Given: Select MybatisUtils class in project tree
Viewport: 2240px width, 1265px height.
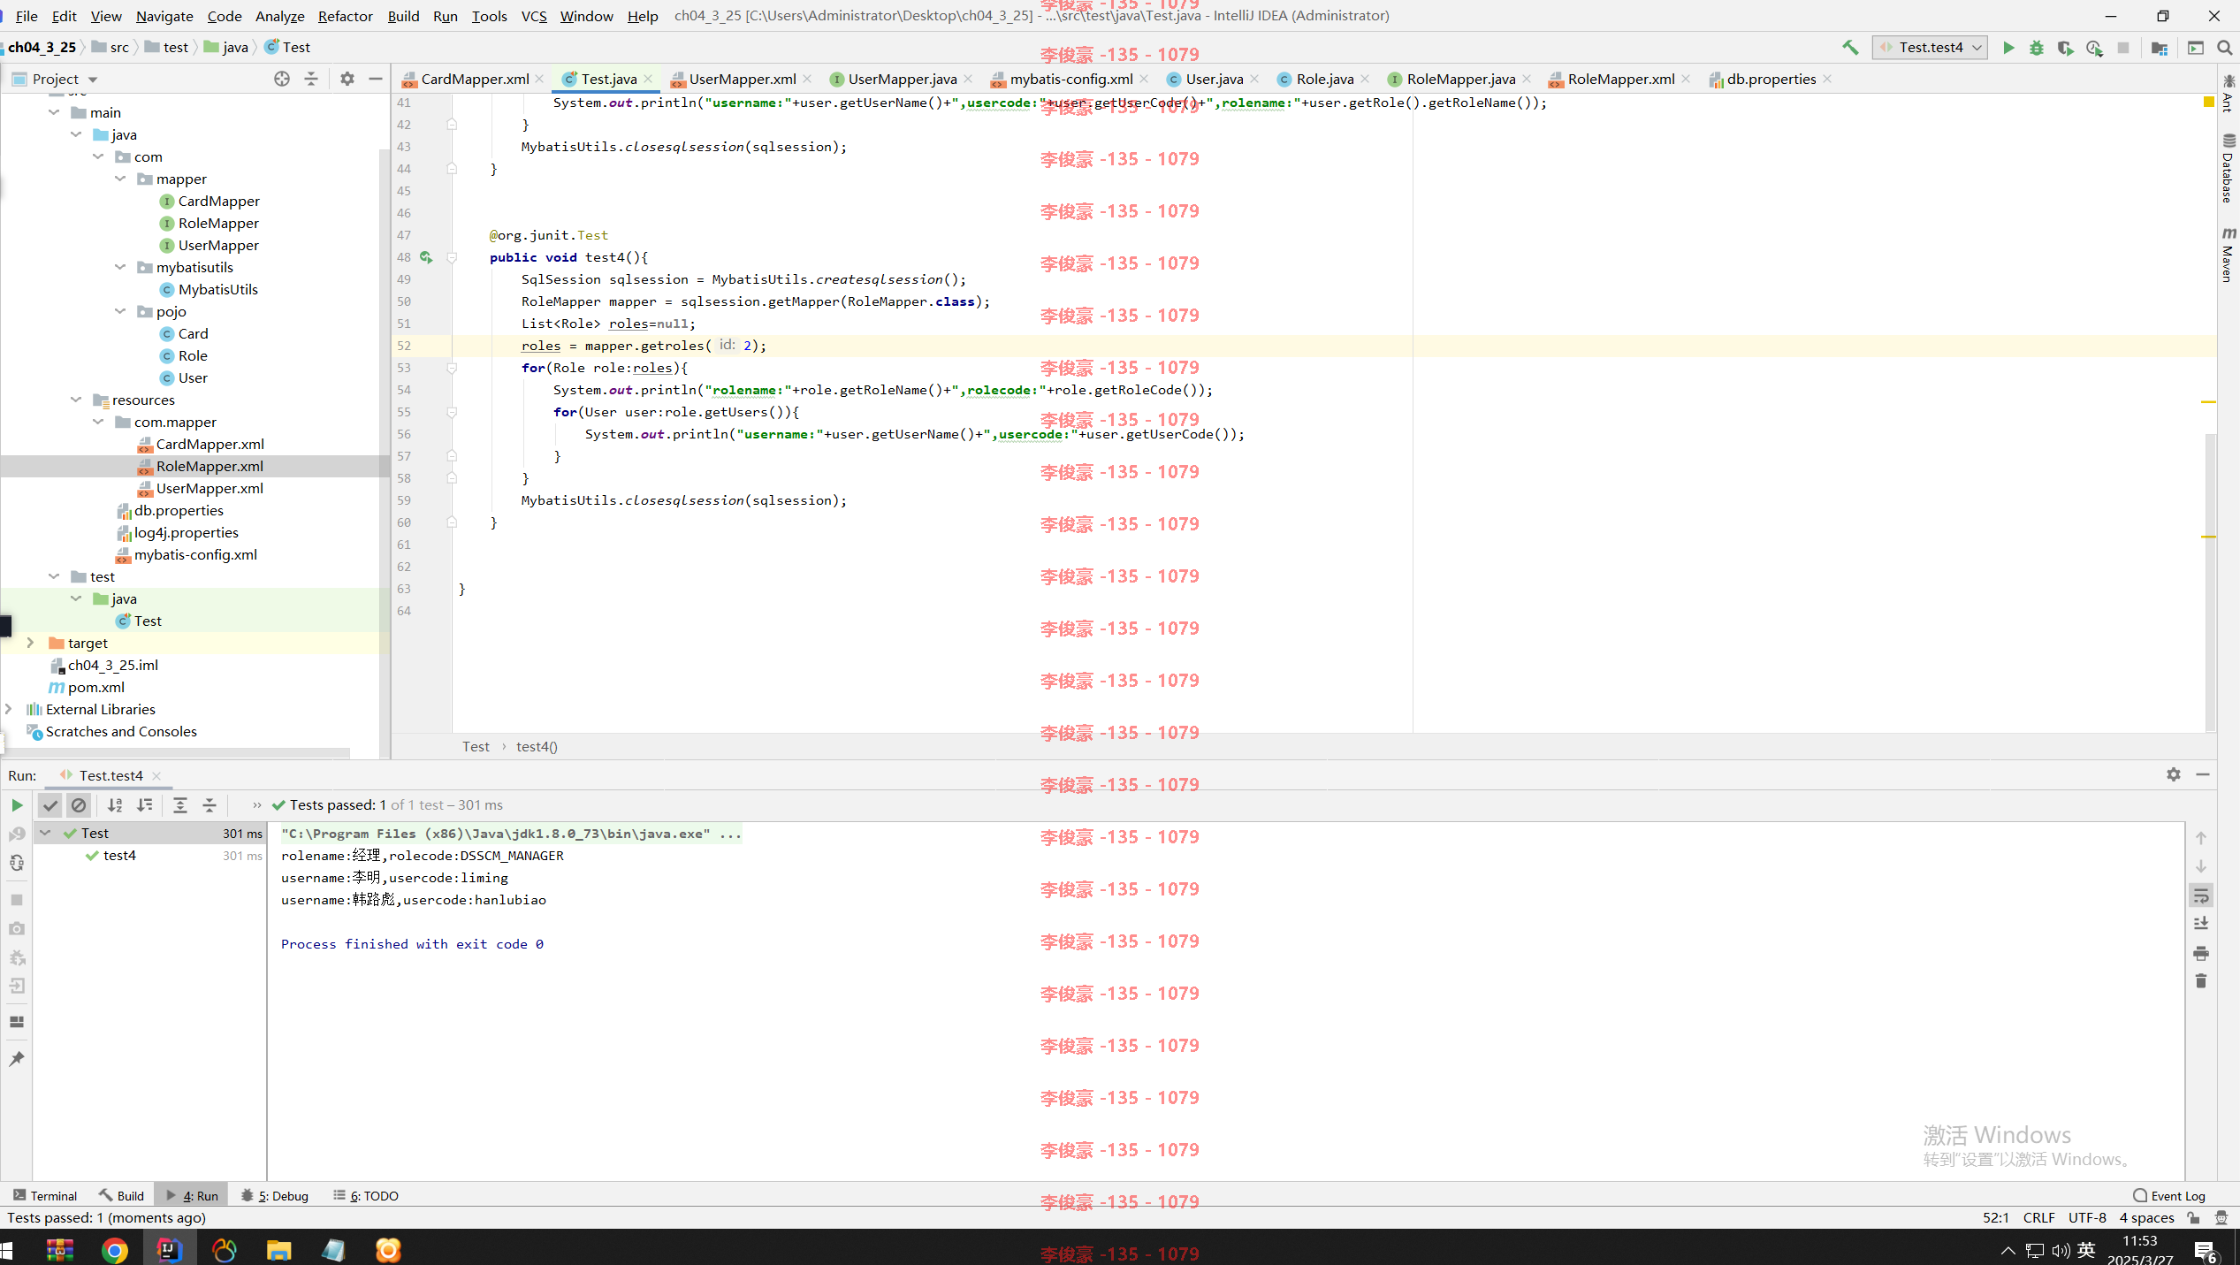Looking at the screenshot, I should pyautogui.click(x=217, y=289).
